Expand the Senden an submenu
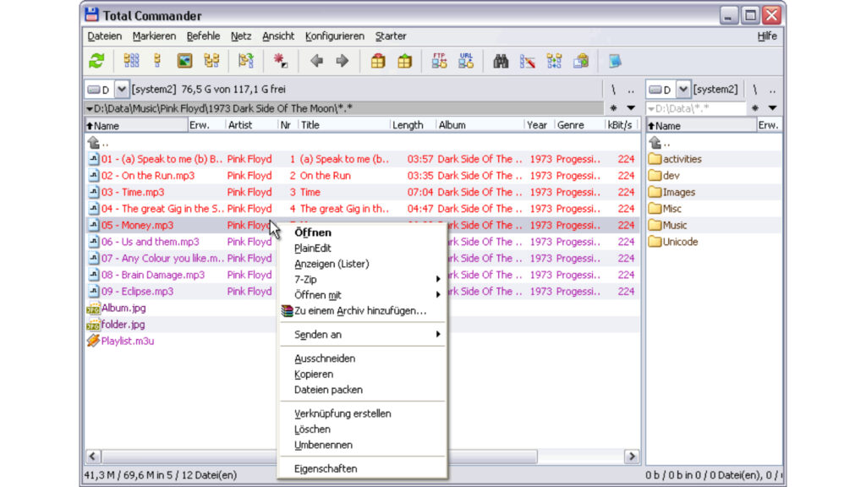The image size is (866, 487). 362,335
